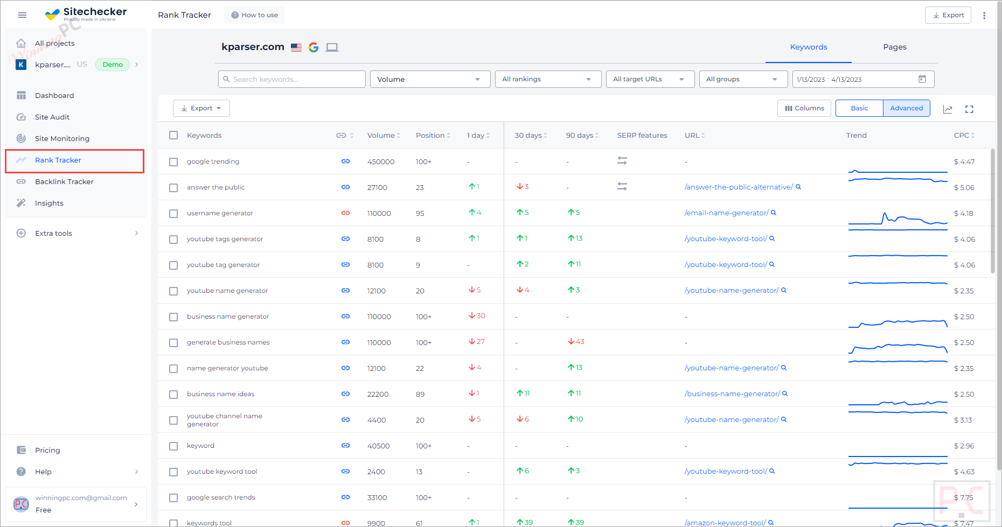The image size is (1002, 527).
Task: Click the date range field 1/13/2023 - 4/13/2023
Action: (x=863, y=79)
